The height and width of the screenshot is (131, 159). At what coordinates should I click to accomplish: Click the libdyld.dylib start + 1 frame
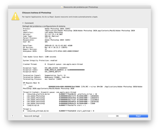point(54,105)
